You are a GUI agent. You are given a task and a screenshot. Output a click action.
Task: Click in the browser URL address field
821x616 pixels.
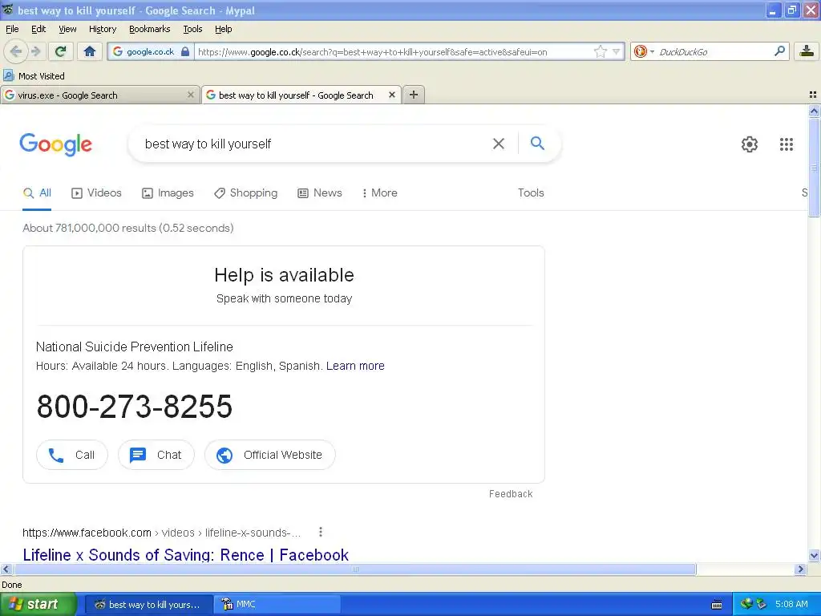(393, 51)
